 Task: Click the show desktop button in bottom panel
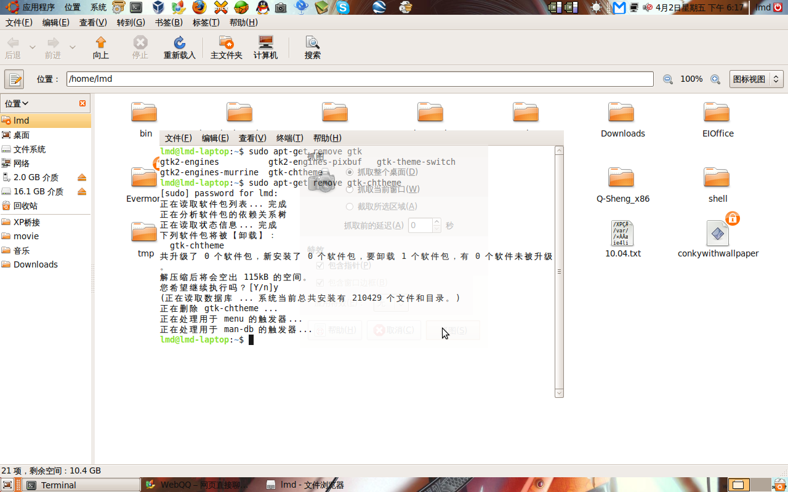pyautogui.click(x=7, y=485)
